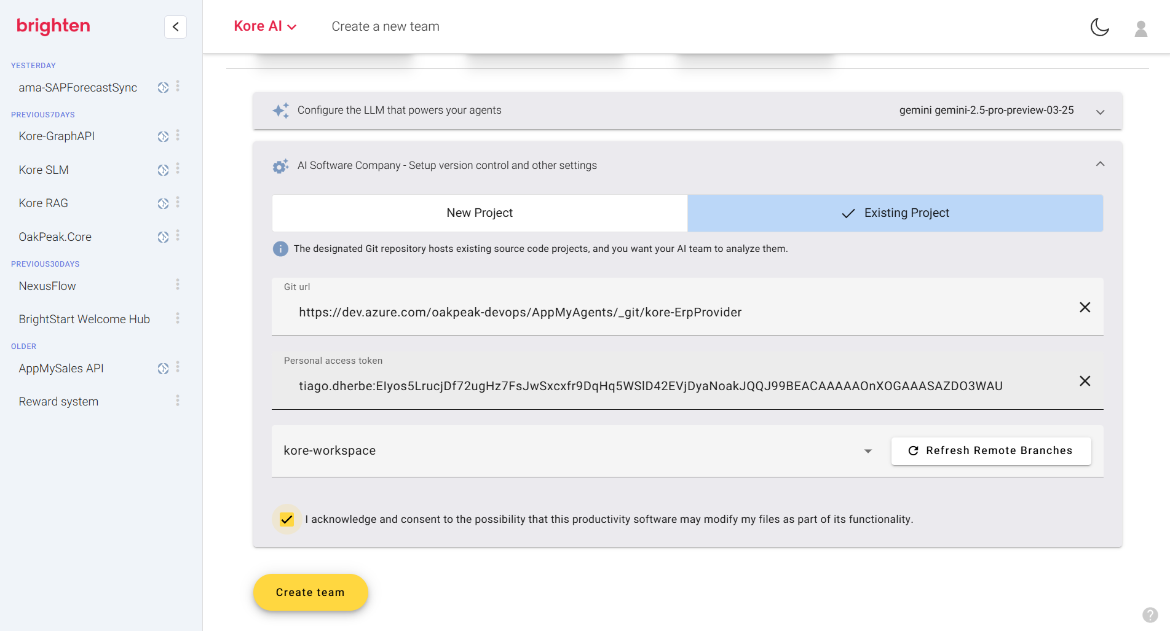Click the help question mark icon

[1150, 615]
